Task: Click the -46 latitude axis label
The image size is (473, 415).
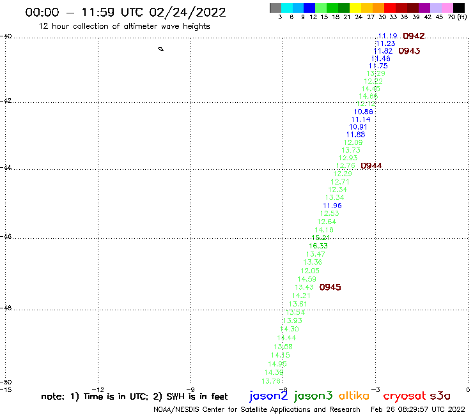Action: click(x=6, y=237)
